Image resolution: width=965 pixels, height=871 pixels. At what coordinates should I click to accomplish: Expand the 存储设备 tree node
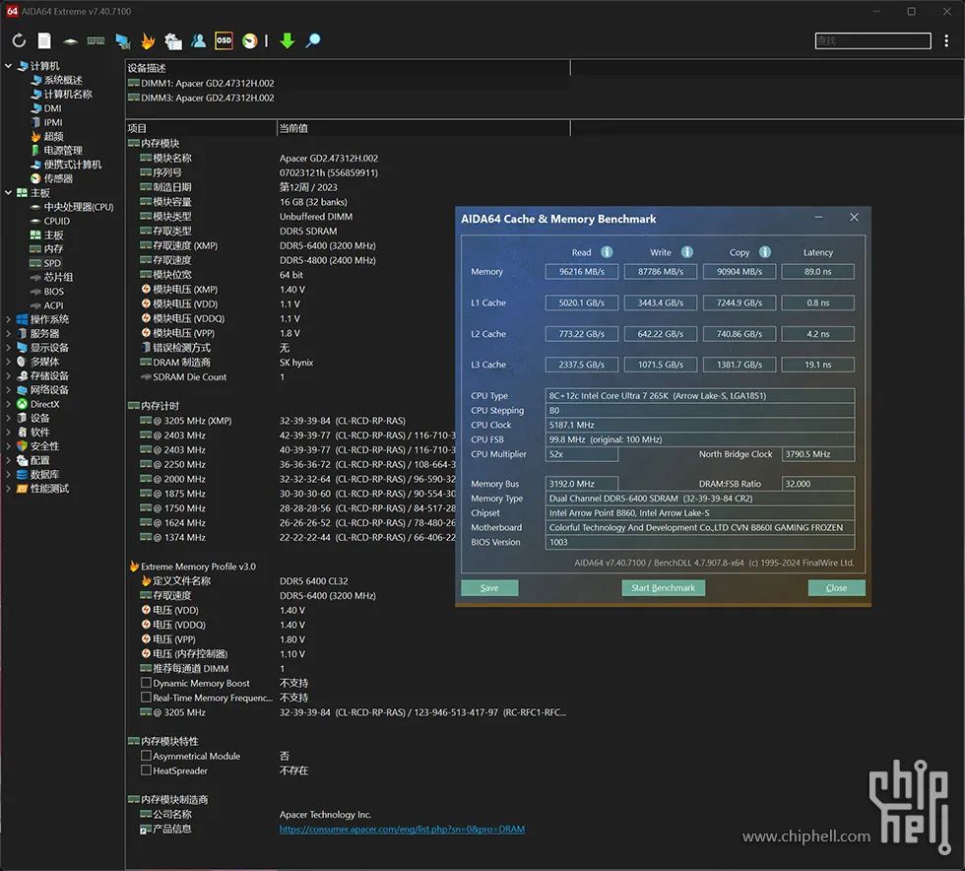click(x=8, y=375)
